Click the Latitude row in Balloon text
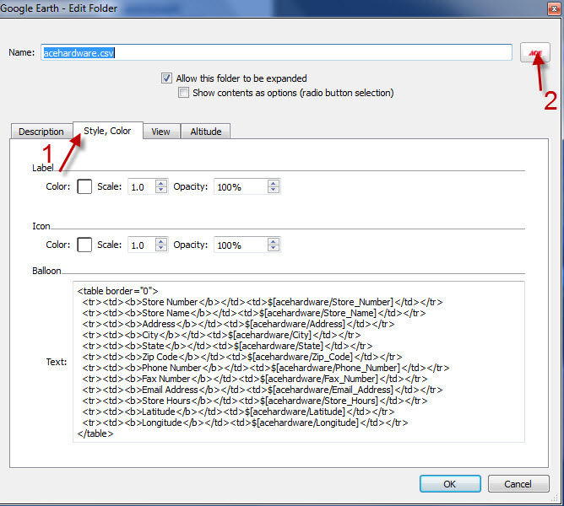 (238, 412)
